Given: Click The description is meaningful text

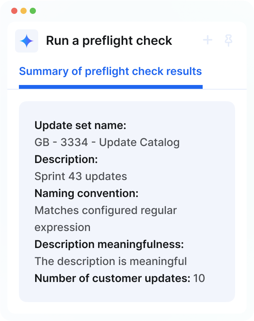Looking at the screenshot, I should [x=111, y=261].
